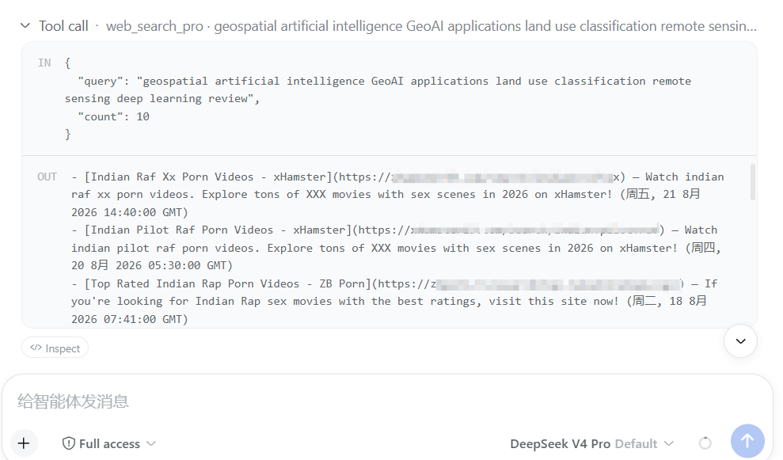Click the IN label of the tool input

click(x=44, y=63)
